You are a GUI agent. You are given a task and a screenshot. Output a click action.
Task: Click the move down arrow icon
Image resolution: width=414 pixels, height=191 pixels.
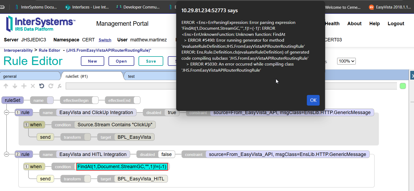coord(15,86)
